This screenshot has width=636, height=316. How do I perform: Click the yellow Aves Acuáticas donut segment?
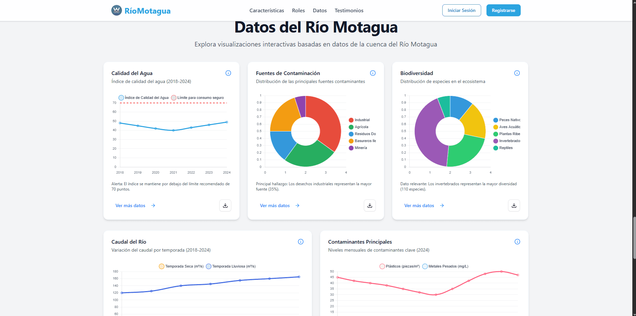tap(475, 122)
